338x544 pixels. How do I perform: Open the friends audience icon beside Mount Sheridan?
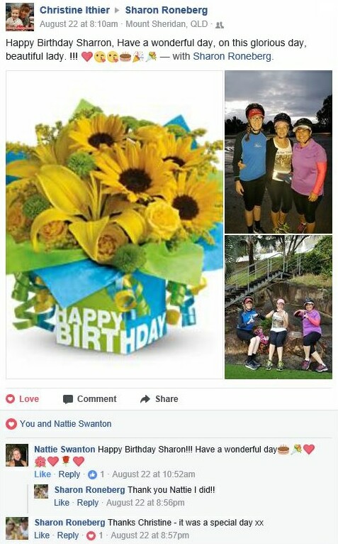220,25
